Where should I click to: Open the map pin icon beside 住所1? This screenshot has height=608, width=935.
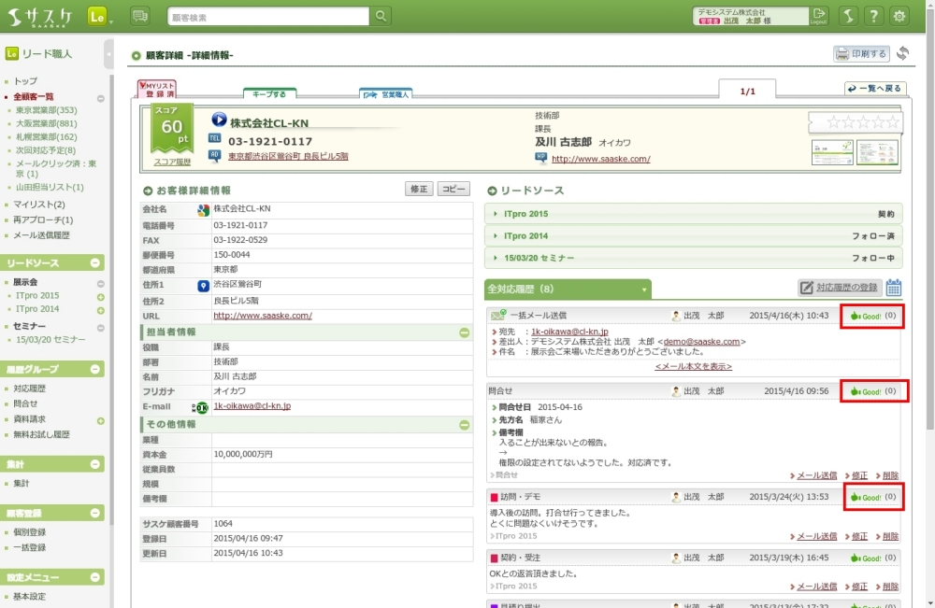pyautogui.click(x=203, y=285)
